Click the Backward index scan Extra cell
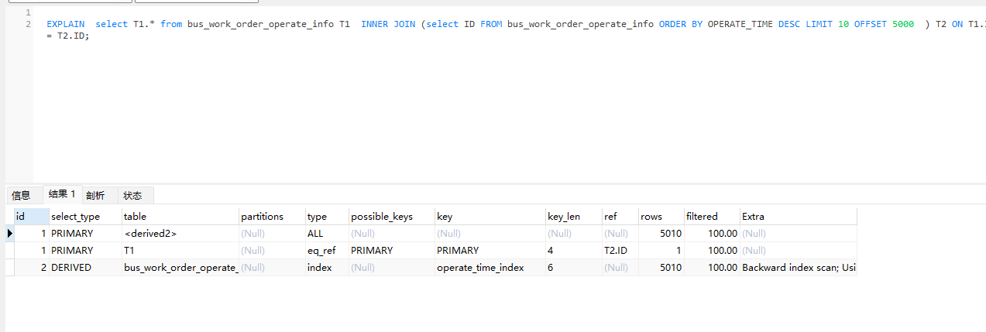This screenshot has height=332, width=986. tap(799, 268)
